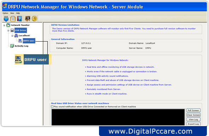The image size is (209, 136).
Task: Click the Export Log button
Action: (193, 124)
